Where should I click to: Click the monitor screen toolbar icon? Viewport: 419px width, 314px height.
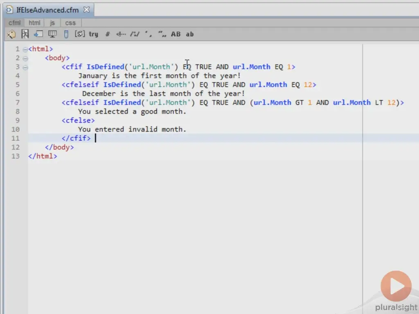tap(52, 34)
